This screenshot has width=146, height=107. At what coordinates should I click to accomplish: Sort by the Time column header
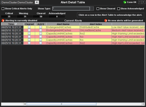pos(12,24)
